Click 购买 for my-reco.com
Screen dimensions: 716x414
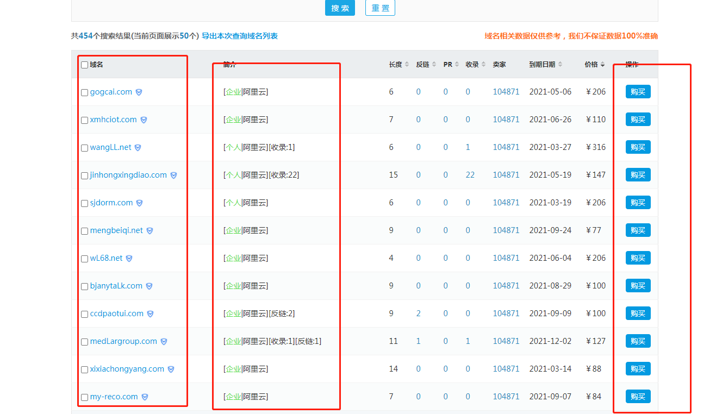click(x=638, y=397)
